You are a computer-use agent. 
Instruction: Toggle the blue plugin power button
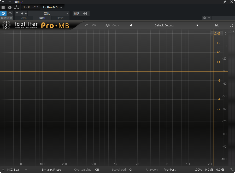tap(3, 14)
